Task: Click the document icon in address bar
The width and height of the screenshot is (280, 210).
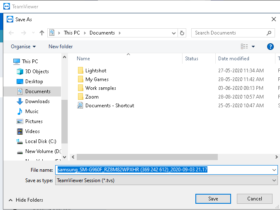Action: pyautogui.click(x=52, y=33)
